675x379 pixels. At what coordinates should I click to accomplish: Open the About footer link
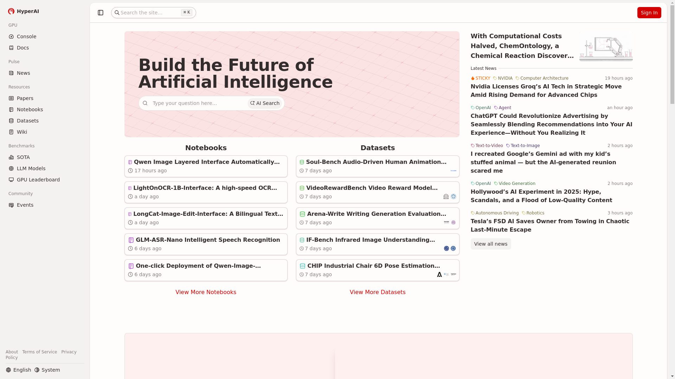(12, 352)
